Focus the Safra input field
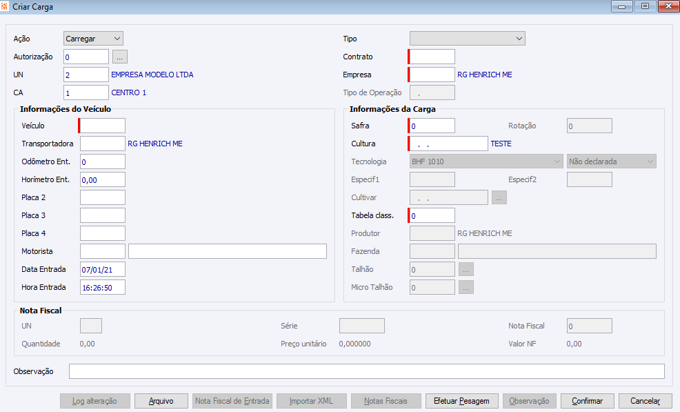 (432, 126)
